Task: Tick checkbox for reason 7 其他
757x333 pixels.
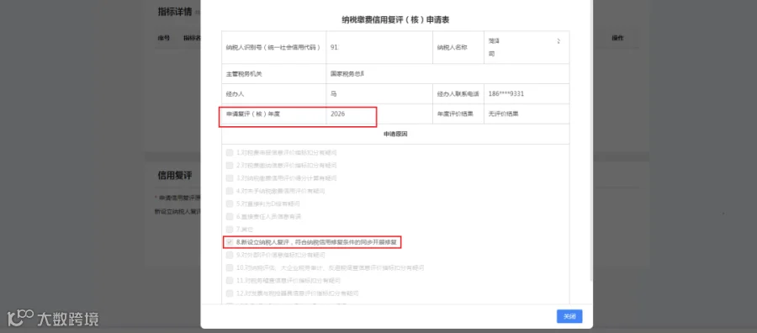Action: (x=230, y=230)
